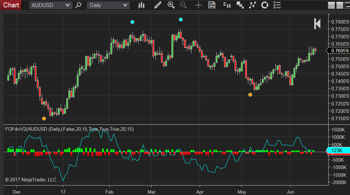Viewport: 350px width, 195px height.
Task: Open the AUDUSD instrument dropdown
Action: pyautogui.click(x=51, y=5)
